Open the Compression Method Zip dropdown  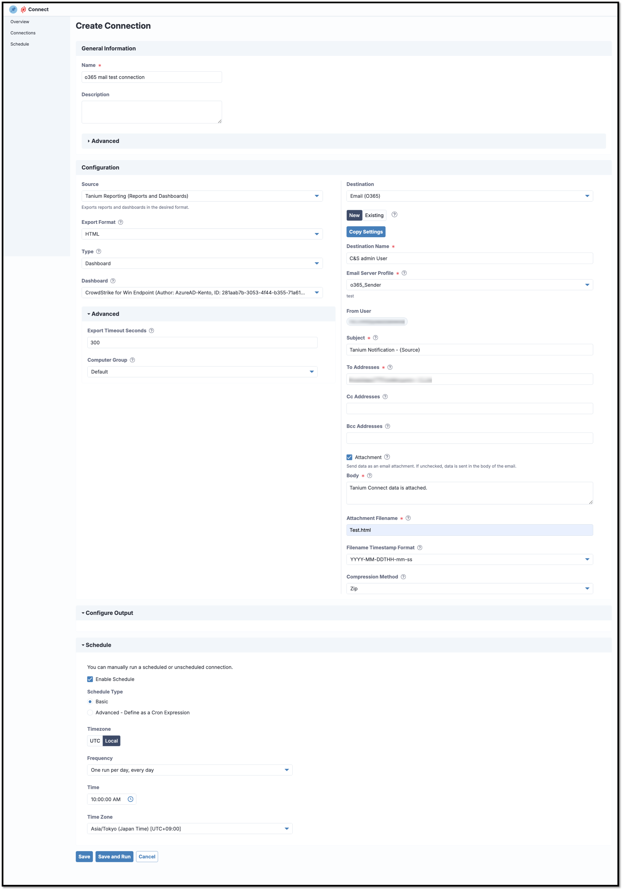coord(469,588)
